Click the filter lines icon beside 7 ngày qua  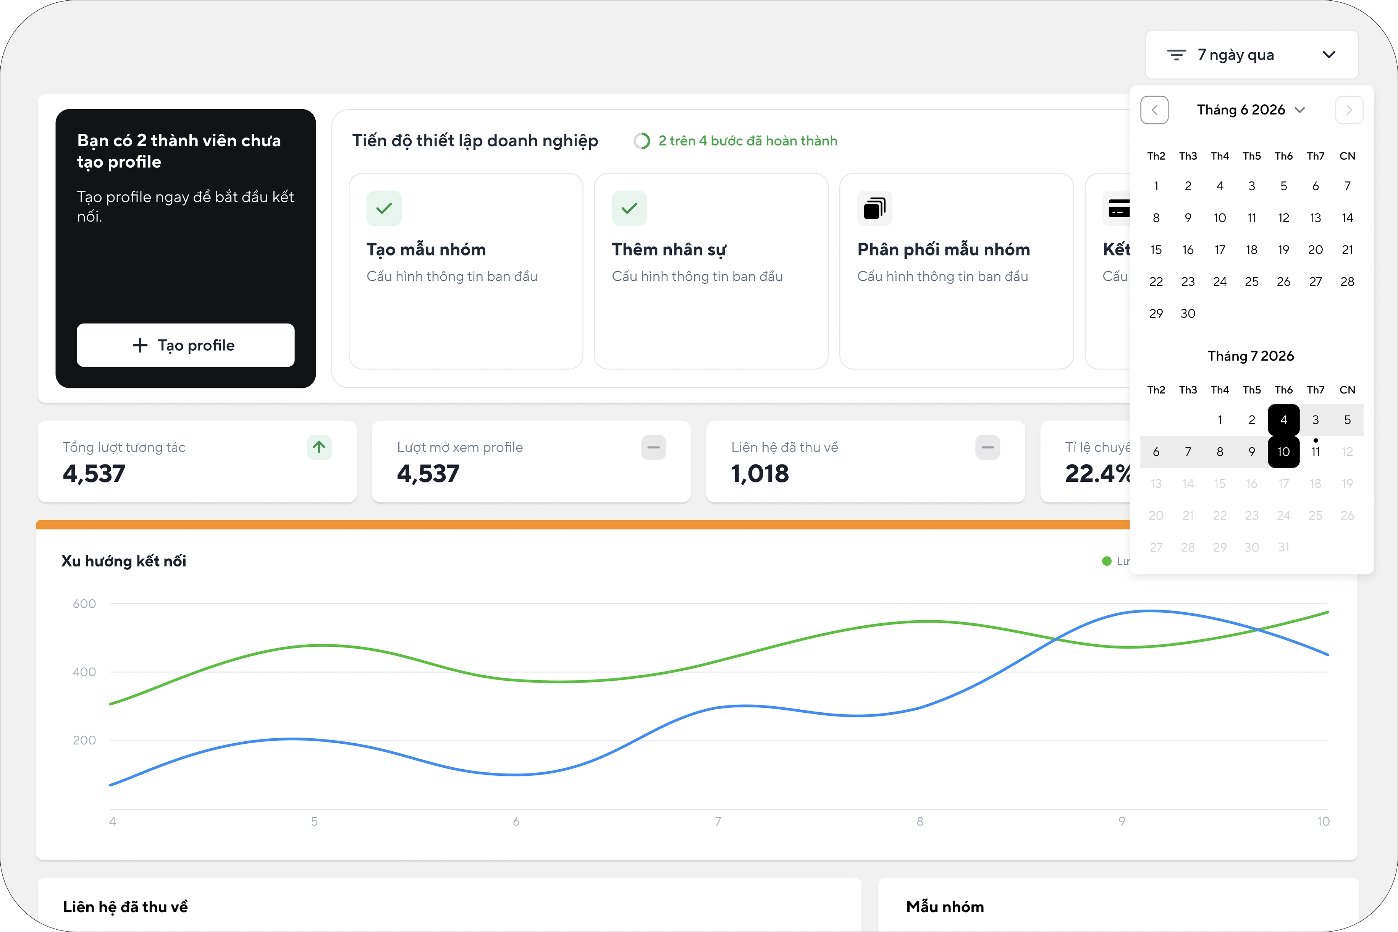tap(1177, 55)
